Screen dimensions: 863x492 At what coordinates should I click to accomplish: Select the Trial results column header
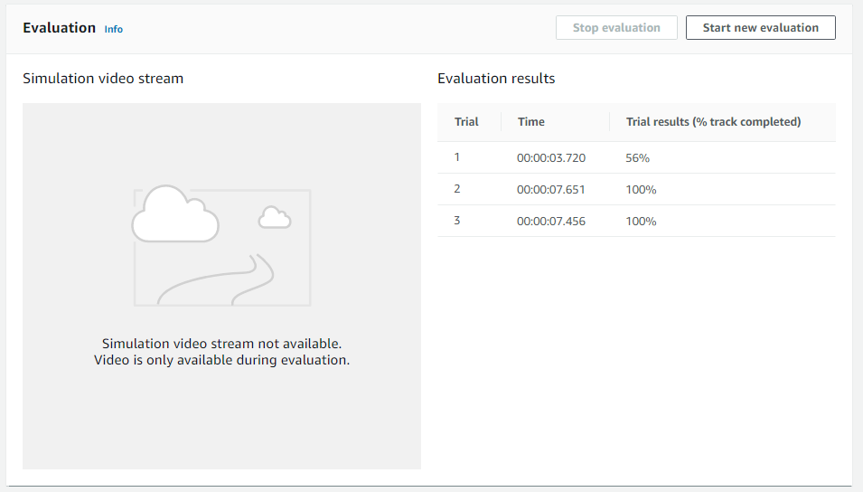coord(713,122)
